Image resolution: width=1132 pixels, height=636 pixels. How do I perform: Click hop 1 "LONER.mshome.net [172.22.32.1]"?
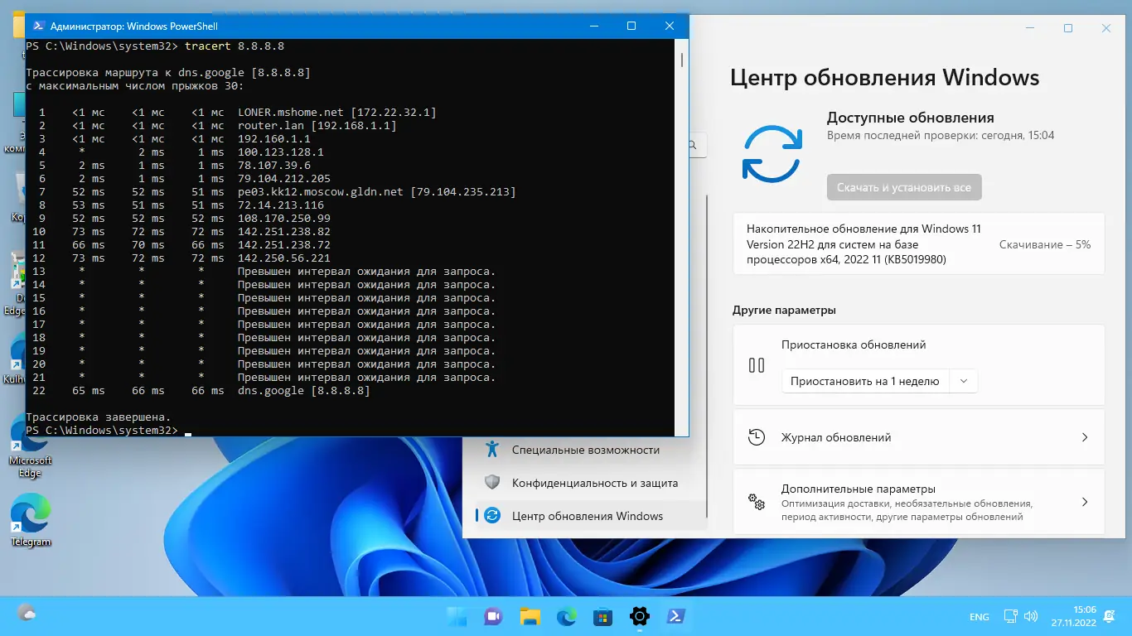point(337,113)
